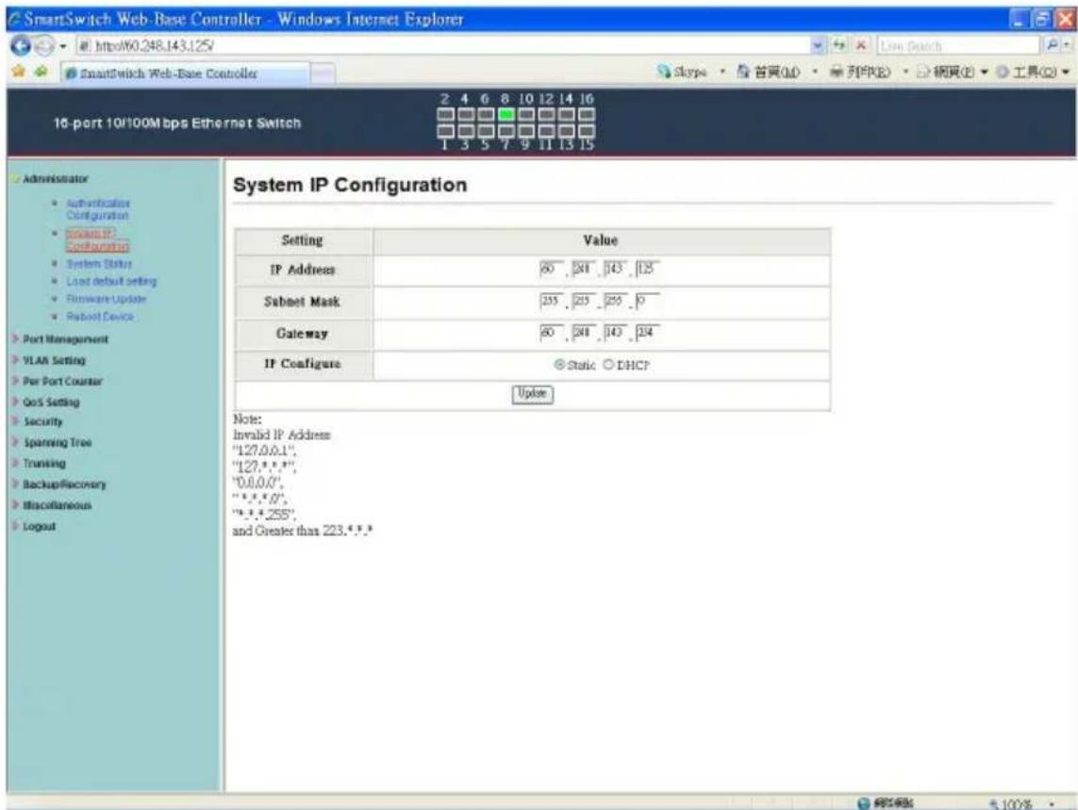This screenshot has width=1078, height=810.
Task: Click the port 10 indicator icon
Action: point(526,114)
